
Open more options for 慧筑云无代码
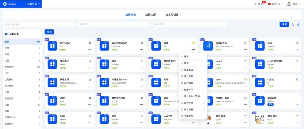point(142,105)
